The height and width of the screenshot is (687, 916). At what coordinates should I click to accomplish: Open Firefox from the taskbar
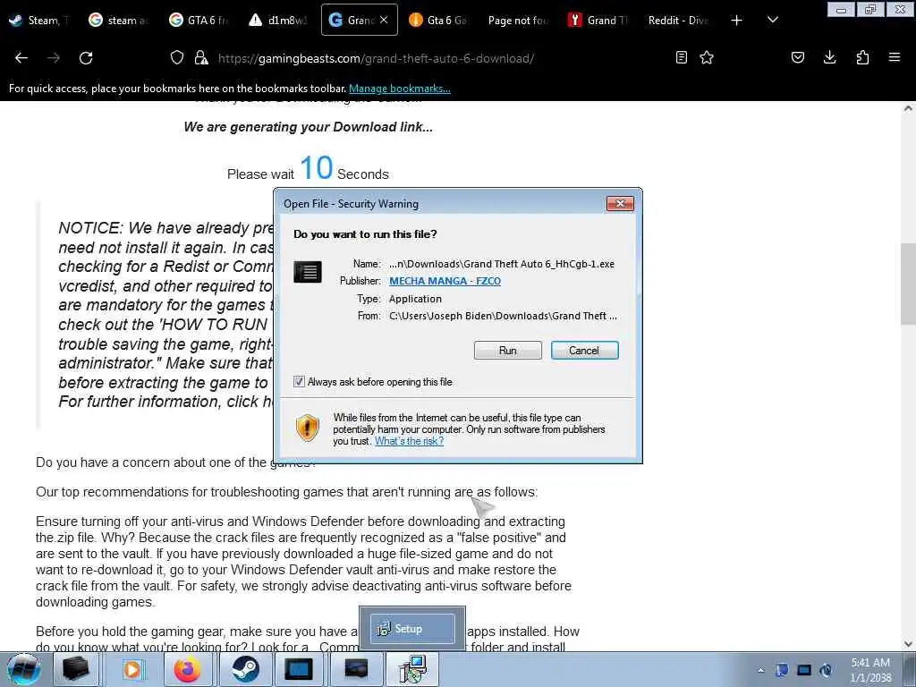pos(188,669)
